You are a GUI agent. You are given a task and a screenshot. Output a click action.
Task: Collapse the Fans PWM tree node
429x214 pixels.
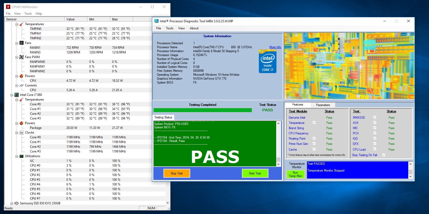click(17, 57)
